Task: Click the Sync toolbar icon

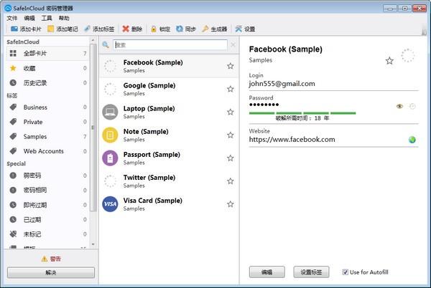Action: click(x=179, y=29)
